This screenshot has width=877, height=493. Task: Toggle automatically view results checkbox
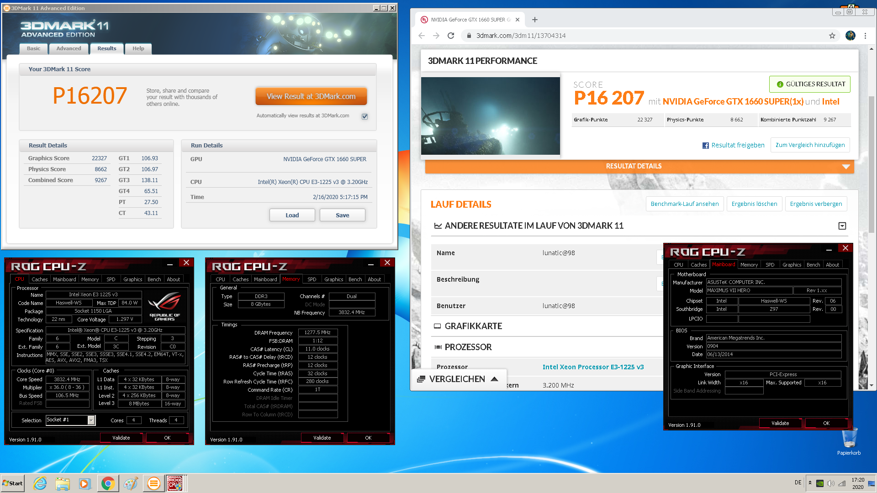pos(365,116)
